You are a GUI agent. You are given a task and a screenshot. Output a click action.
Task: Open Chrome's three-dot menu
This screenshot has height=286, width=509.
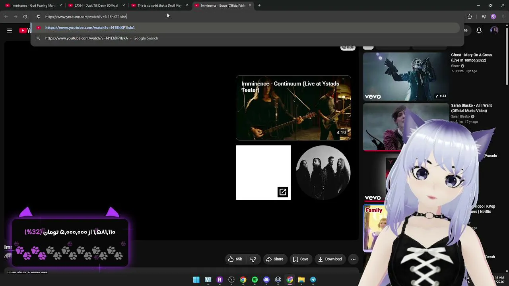(503, 17)
